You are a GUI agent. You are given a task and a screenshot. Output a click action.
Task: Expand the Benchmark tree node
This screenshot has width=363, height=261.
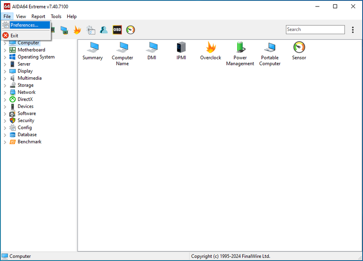click(5, 142)
